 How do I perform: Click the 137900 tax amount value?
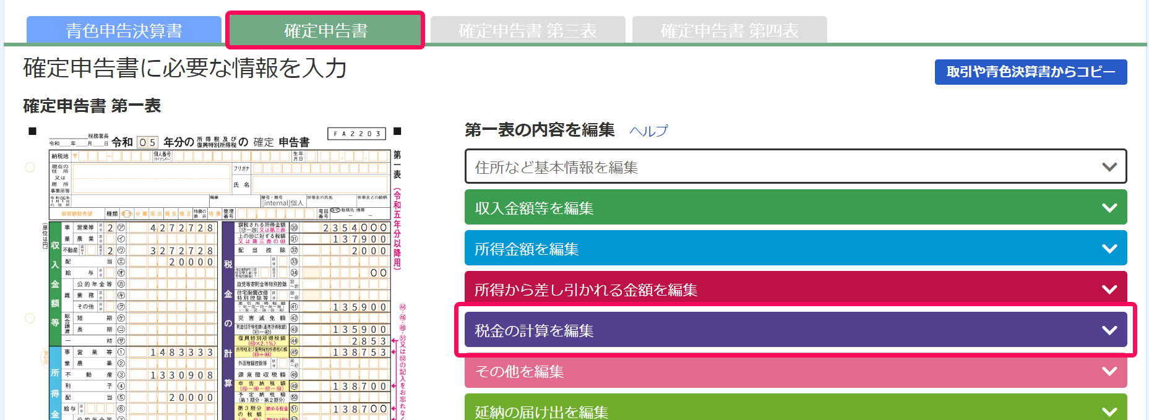click(x=359, y=239)
